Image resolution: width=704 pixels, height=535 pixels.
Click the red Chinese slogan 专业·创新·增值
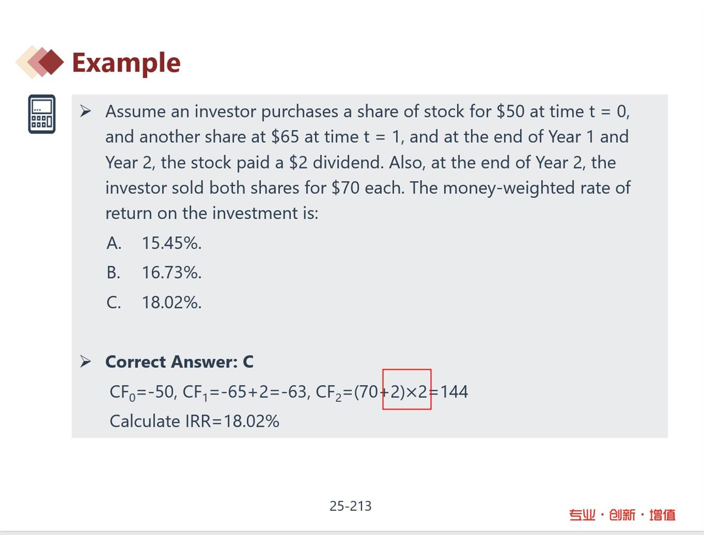pyautogui.click(x=622, y=515)
